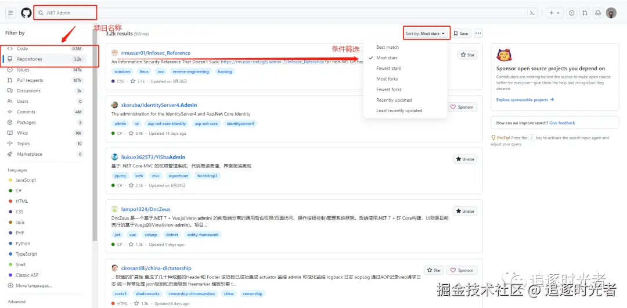627x308 pixels.
Task: Open lampo1024/DncZeus repository
Action: click(146, 209)
